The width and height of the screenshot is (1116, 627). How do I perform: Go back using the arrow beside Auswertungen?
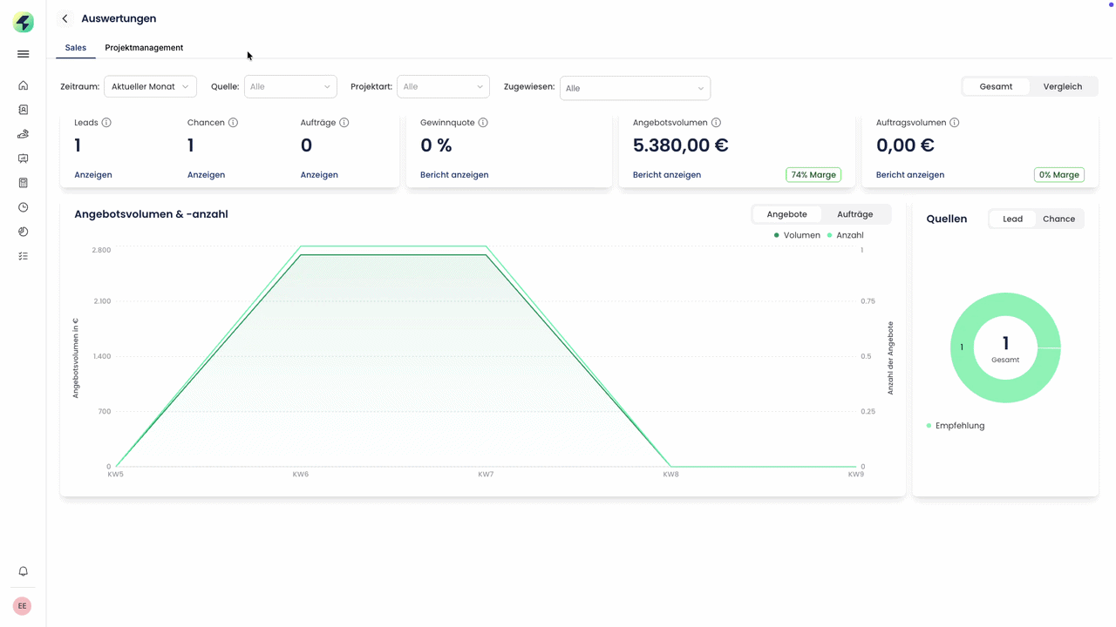coord(65,18)
